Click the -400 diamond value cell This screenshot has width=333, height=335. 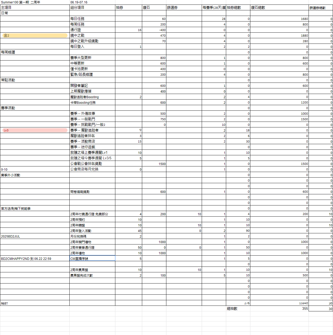pyautogui.click(x=154, y=30)
